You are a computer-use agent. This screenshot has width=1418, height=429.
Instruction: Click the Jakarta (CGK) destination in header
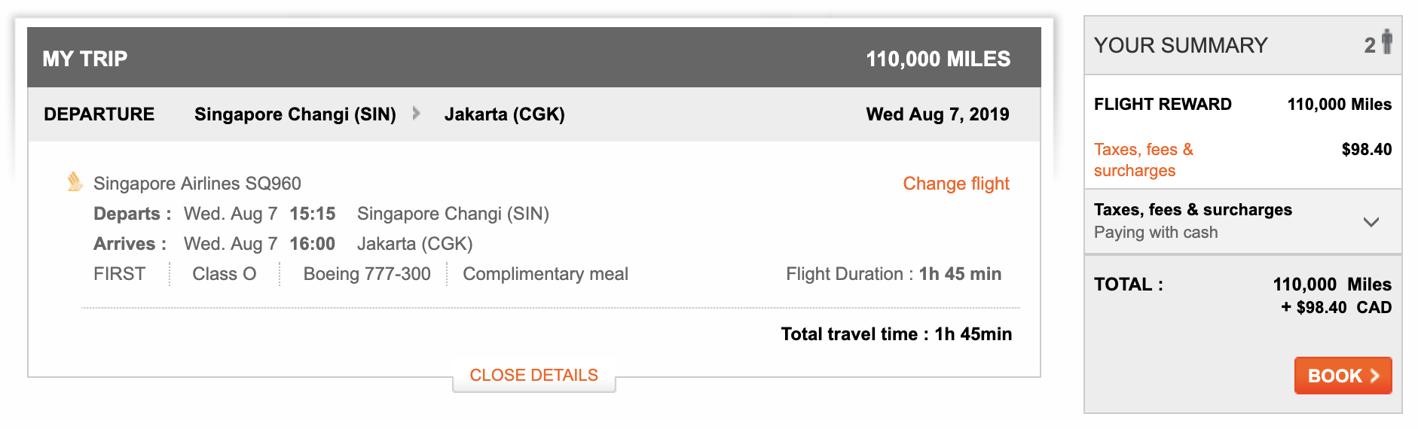505,114
